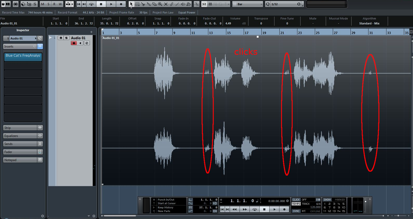This screenshot has height=219, width=413.
Task: Click the Standard - Mix algorithm field
Action: 369,23
